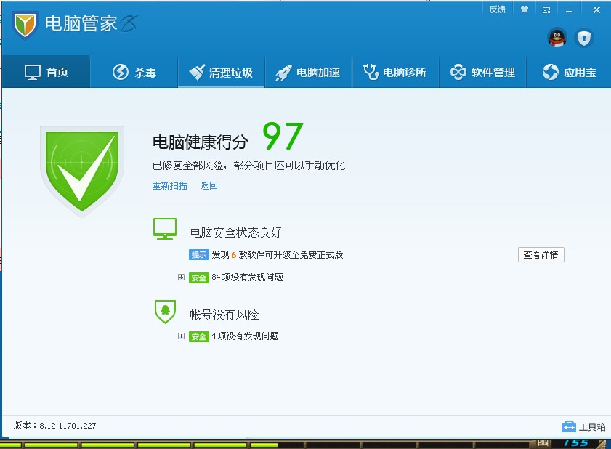
Task: Click the big green checkmark shield
Action: [82, 171]
